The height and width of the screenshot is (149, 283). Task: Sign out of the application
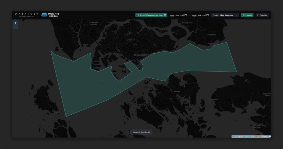pyautogui.click(x=262, y=15)
